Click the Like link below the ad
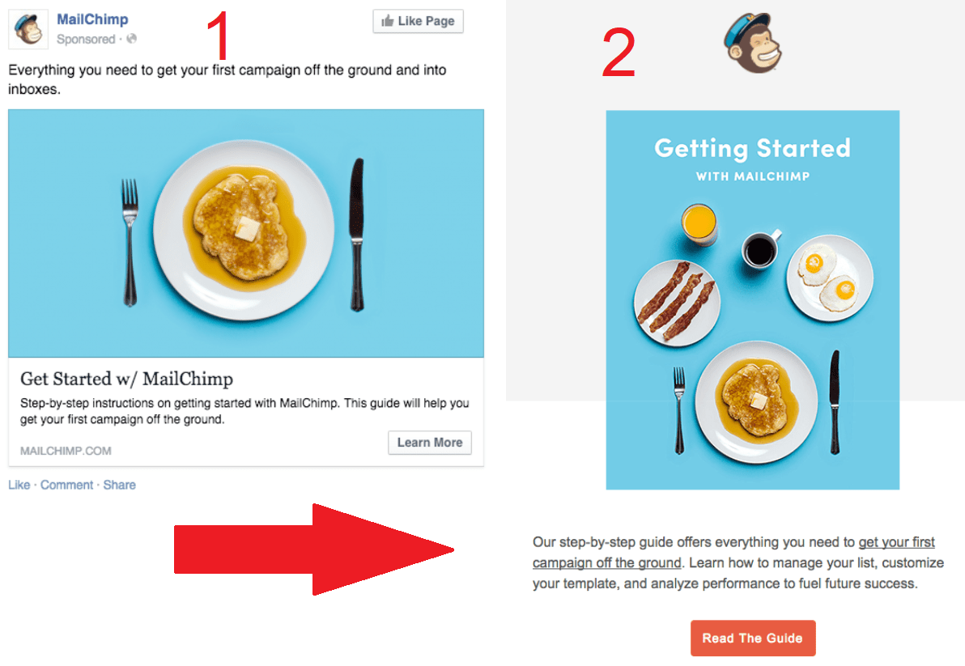Viewport: 965px width, 666px height. pos(19,485)
